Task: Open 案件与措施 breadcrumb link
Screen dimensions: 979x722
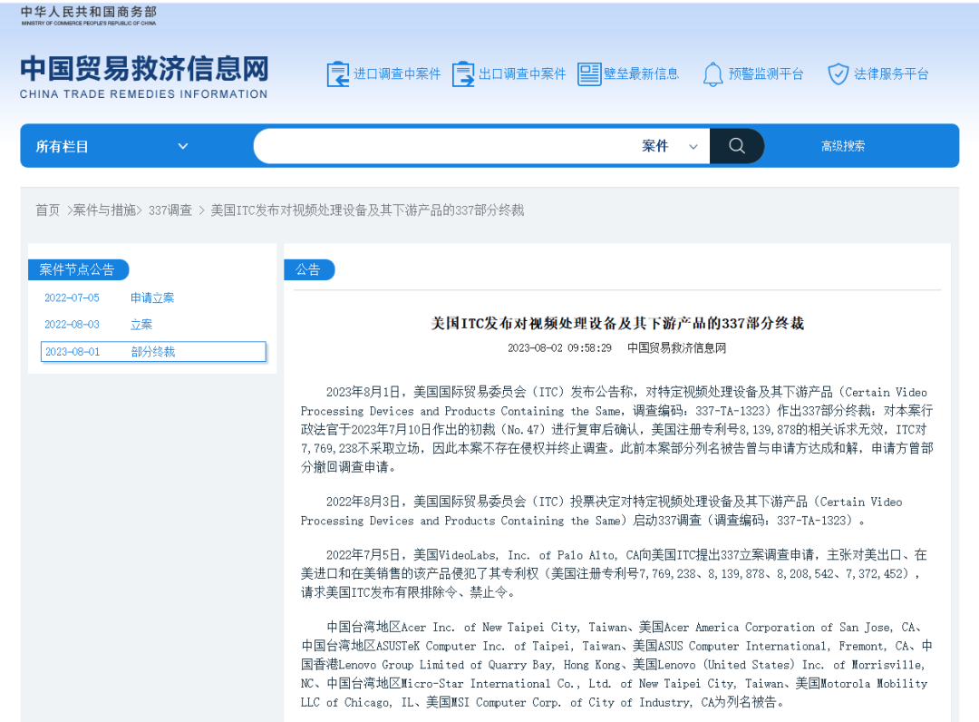Action: 104,210
